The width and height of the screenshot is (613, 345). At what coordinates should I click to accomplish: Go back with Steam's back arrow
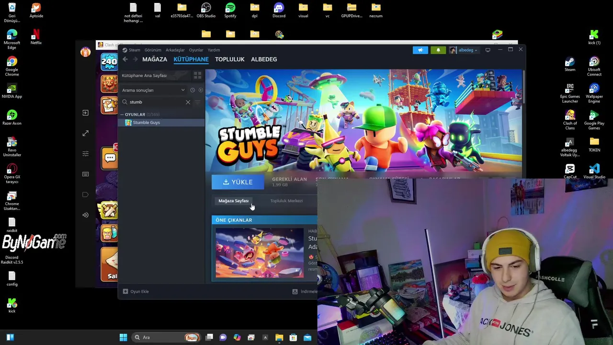click(x=125, y=59)
